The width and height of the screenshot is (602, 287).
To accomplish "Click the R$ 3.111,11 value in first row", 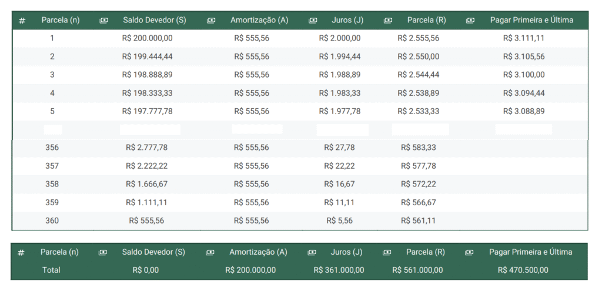I will [524, 38].
